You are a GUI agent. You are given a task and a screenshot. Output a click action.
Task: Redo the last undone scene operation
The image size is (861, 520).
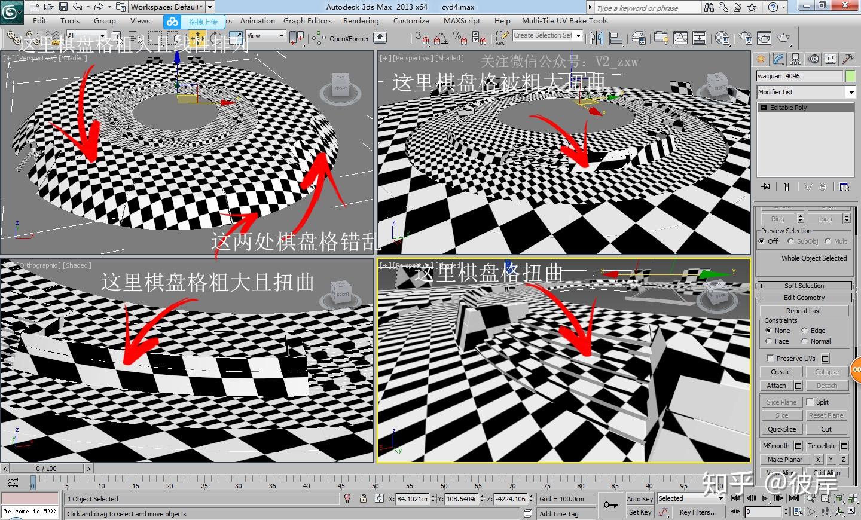99,7
